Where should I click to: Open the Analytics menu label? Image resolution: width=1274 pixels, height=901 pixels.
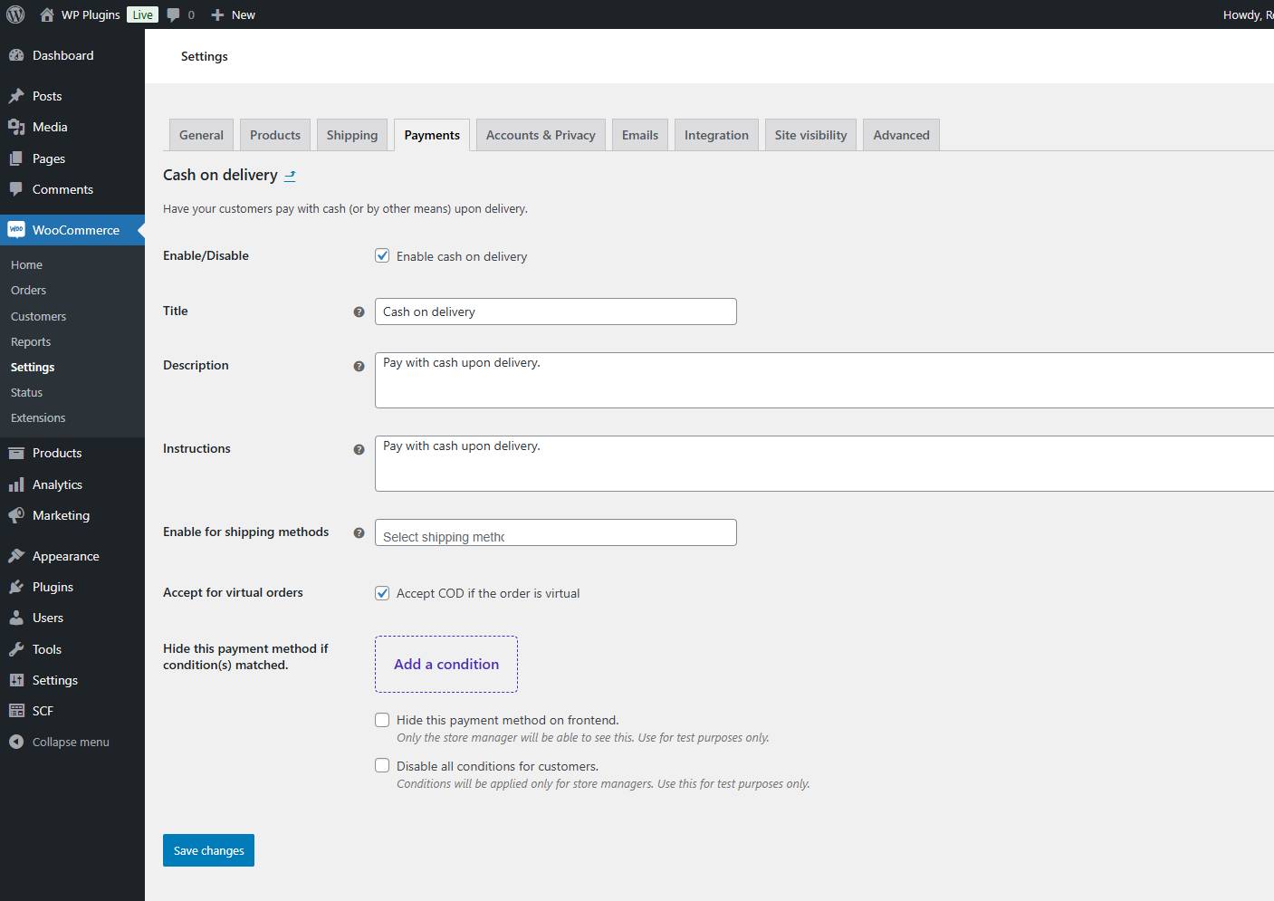57,484
